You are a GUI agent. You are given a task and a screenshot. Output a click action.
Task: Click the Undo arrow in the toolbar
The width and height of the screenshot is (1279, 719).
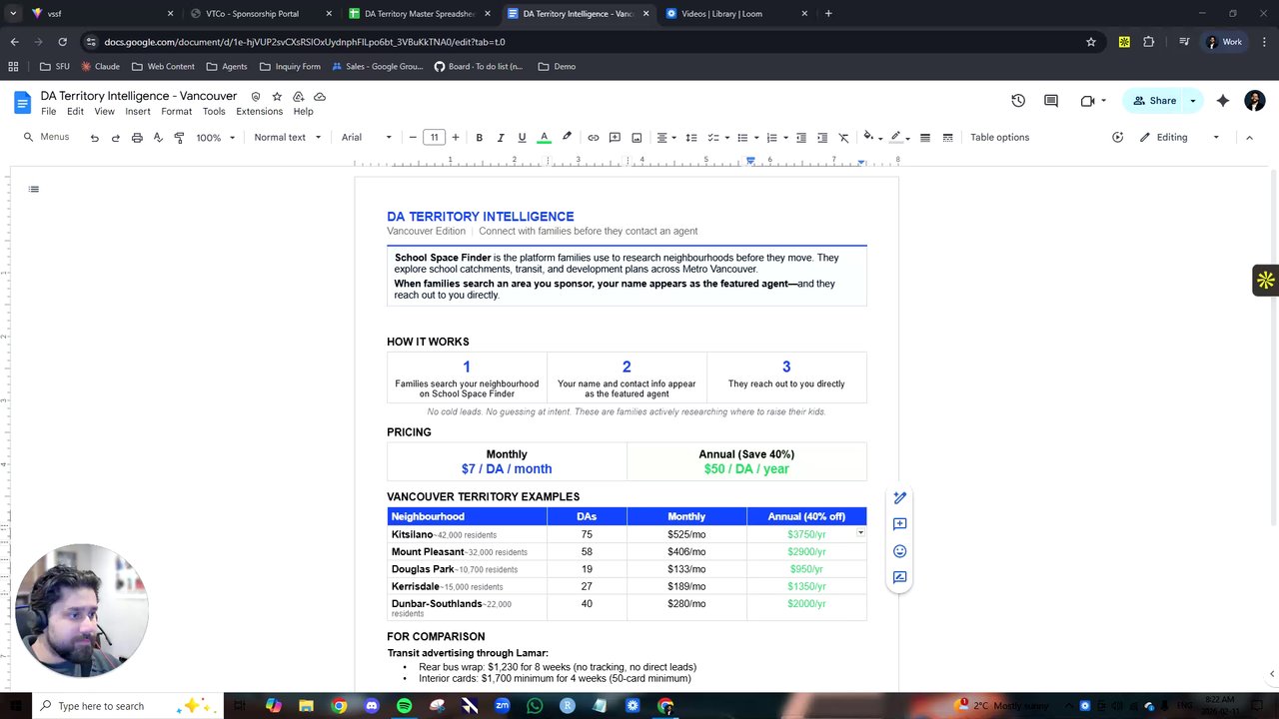[95, 138]
